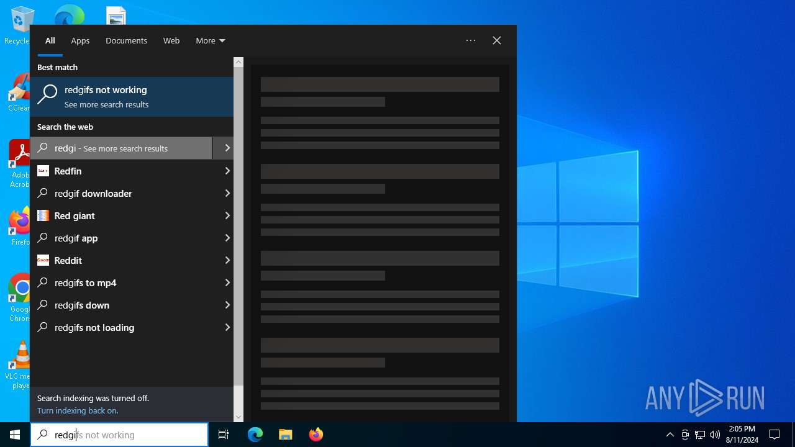Open Microsoft Edge from the taskbar
Screen dimensions: 795x447
(255, 435)
